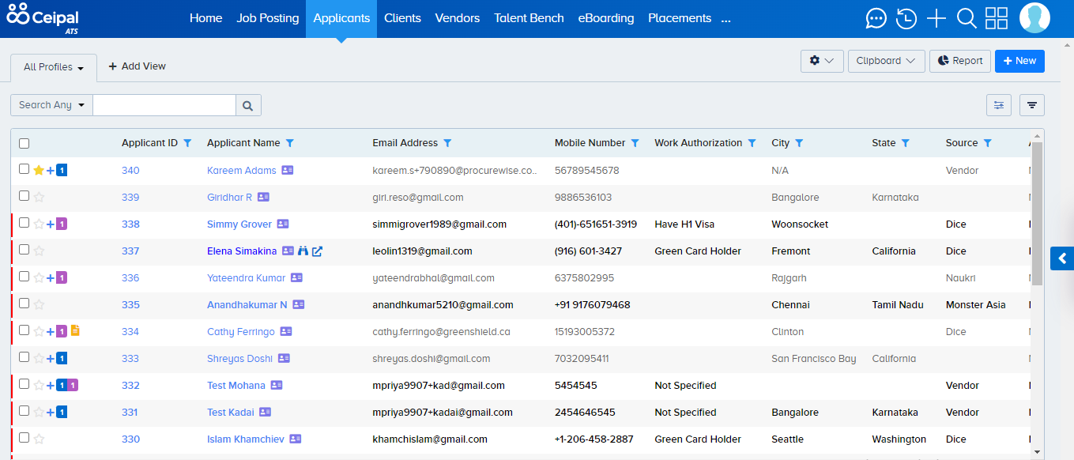Click the quick-add plus icon in navbar
This screenshot has height=460, width=1074.
(x=936, y=17)
